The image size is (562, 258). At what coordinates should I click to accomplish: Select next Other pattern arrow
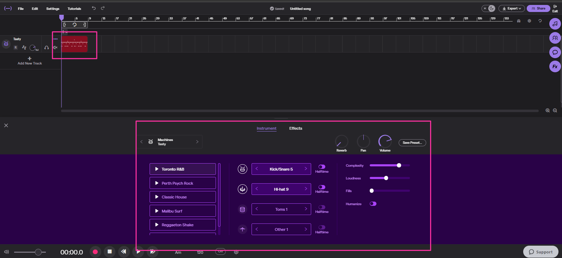306,229
